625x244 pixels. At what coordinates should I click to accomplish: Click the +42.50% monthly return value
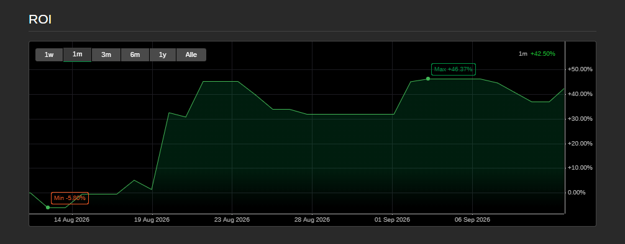tap(542, 54)
